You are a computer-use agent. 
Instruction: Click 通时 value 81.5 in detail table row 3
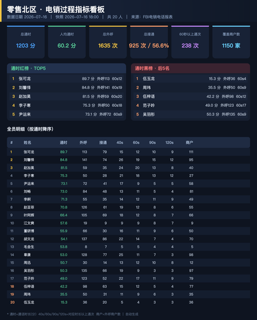[x=64, y=168]
